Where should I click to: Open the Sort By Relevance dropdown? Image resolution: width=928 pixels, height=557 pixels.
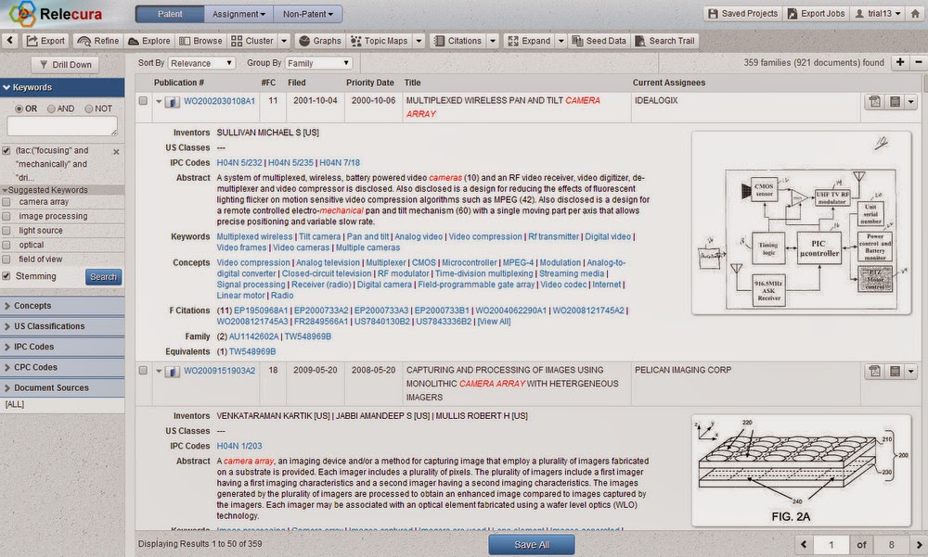[201, 63]
